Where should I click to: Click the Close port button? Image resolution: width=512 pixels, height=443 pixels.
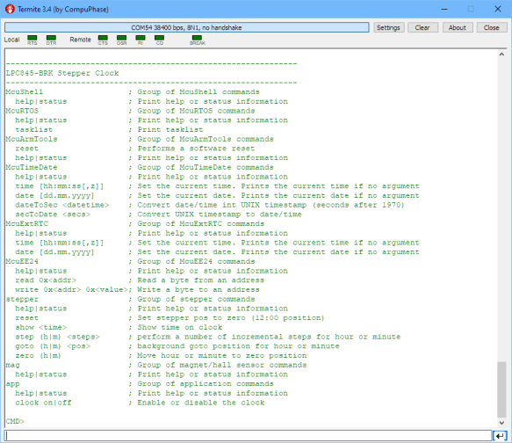pos(492,27)
